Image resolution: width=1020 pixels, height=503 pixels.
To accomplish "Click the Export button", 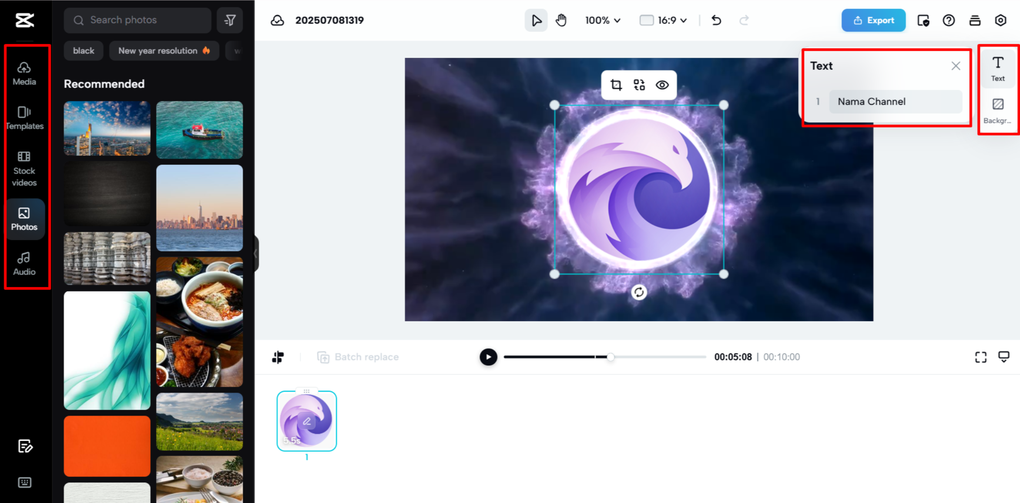I will 873,20.
